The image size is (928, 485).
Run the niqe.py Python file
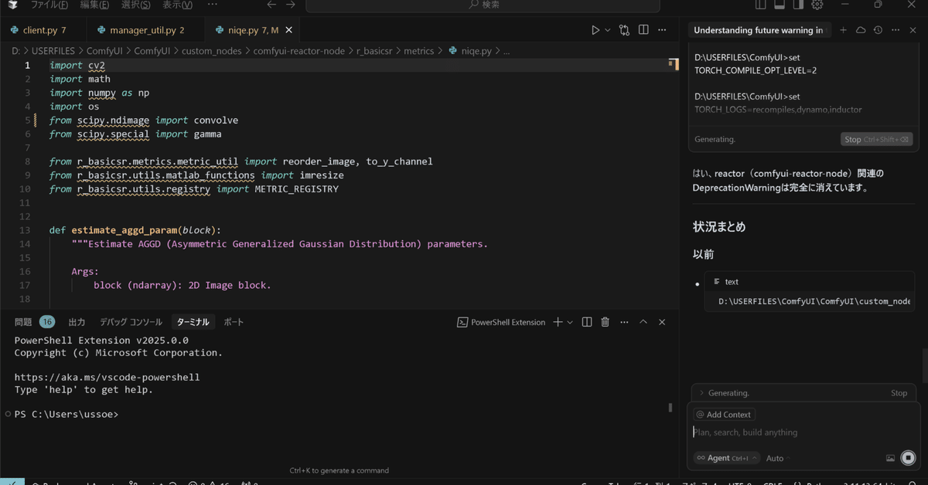pyautogui.click(x=595, y=29)
